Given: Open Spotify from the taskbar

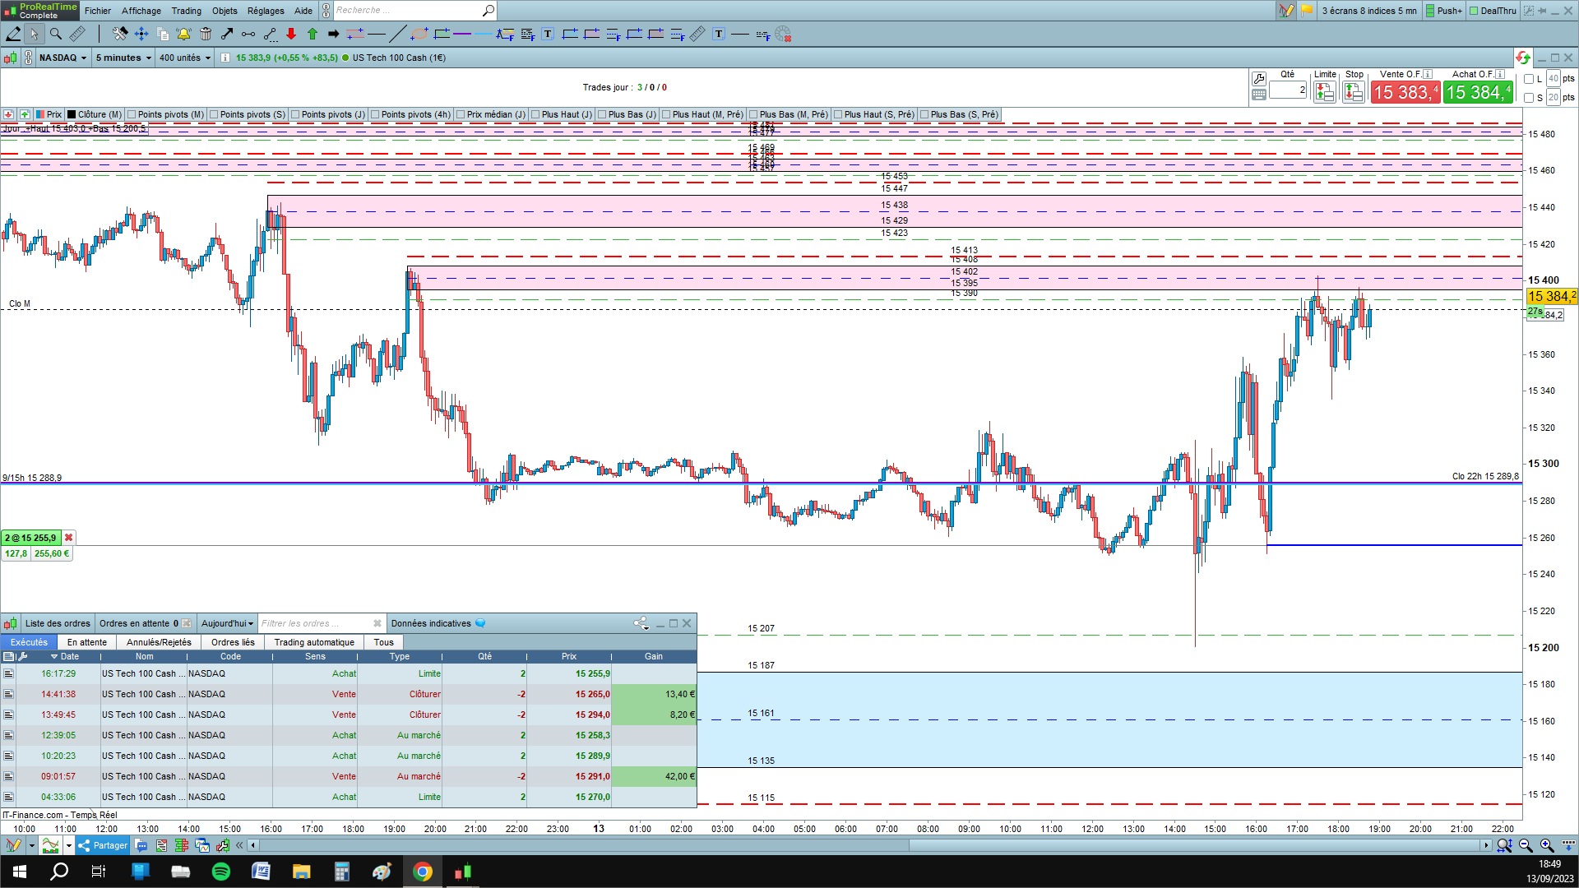Looking at the screenshot, I should point(221,872).
